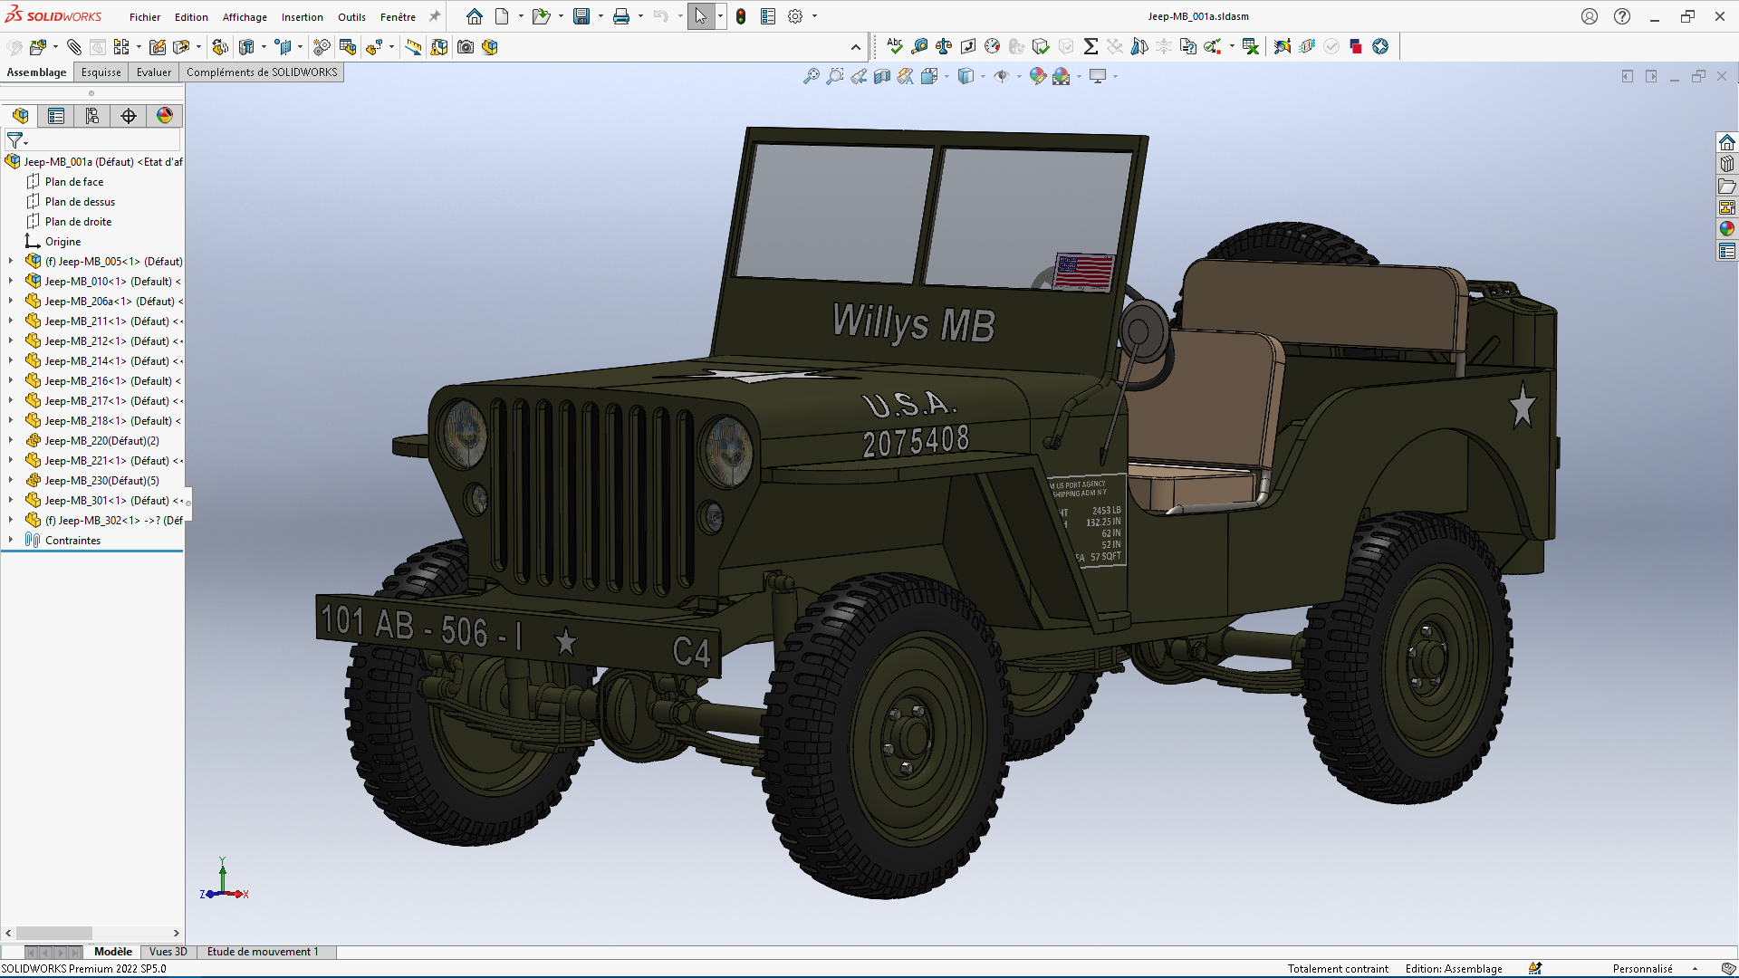The image size is (1739, 978).
Task: Click the feature tree horizontal scrollbar
Action: coord(54,933)
